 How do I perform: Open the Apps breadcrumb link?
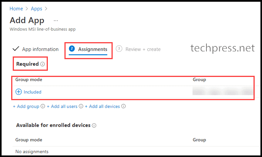coord(36,9)
